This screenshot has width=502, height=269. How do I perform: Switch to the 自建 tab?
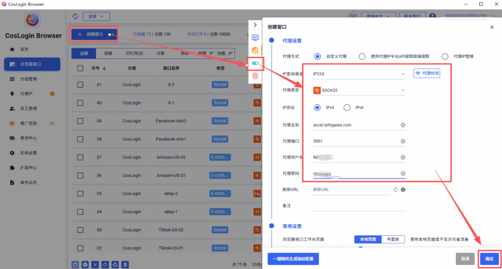[x=108, y=53]
